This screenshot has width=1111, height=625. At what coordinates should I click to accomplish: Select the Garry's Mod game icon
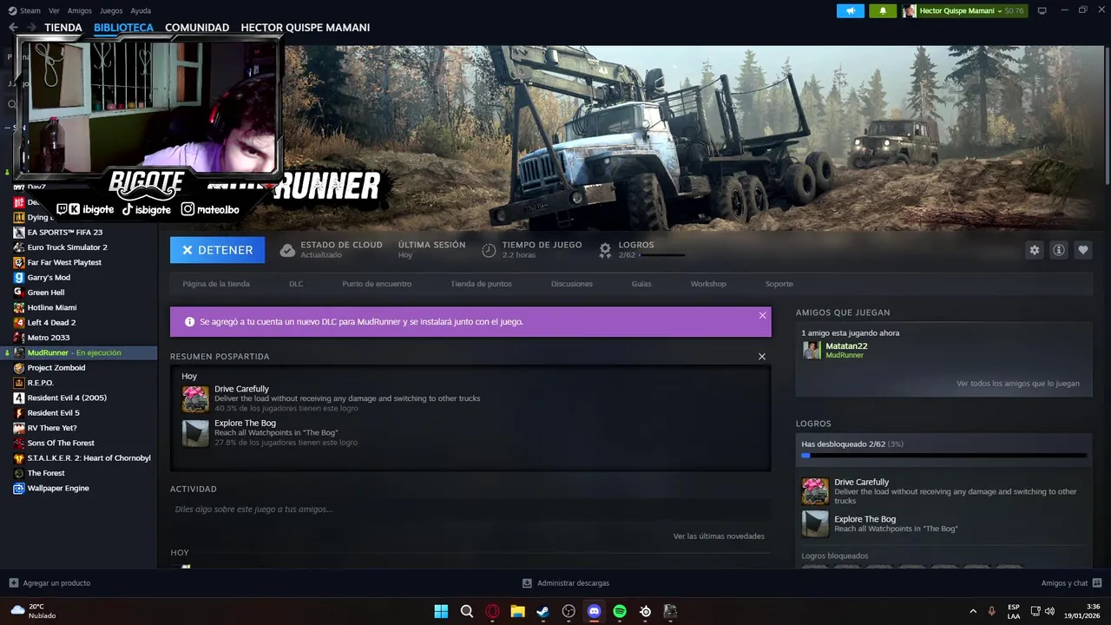click(x=19, y=278)
